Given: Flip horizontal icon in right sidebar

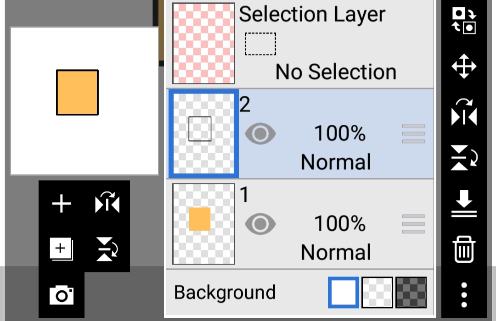Looking at the screenshot, I should [464, 112].
